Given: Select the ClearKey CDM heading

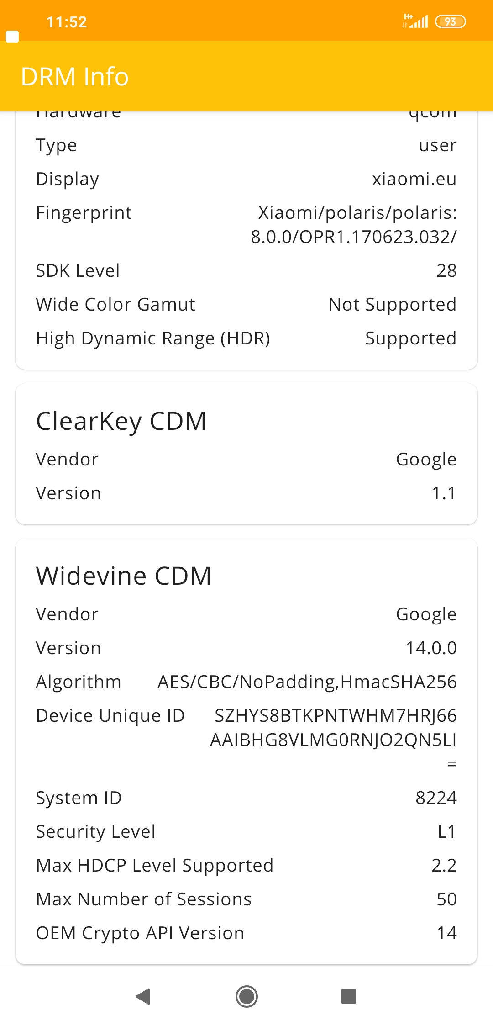Looking at the screenshot, I should point(121,421).
